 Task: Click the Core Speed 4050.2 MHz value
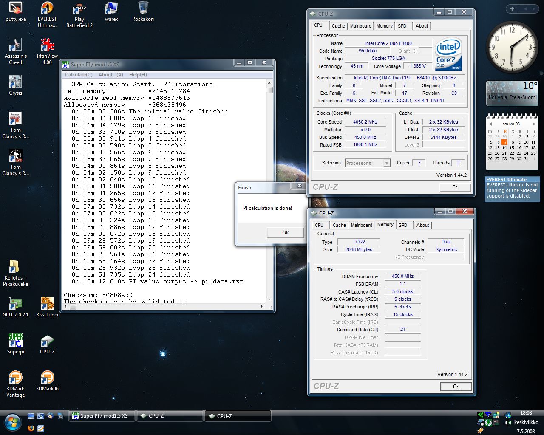[365, 122]
